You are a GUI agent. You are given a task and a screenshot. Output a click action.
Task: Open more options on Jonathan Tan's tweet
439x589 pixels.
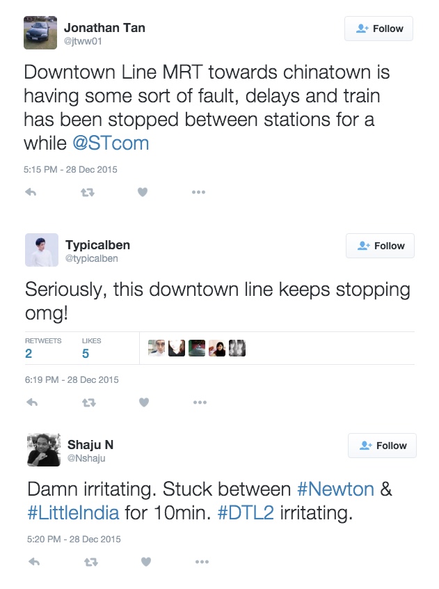[x=199, y=192]
